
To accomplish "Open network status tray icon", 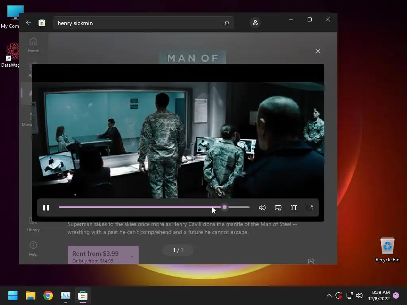I will click(349, 295).
